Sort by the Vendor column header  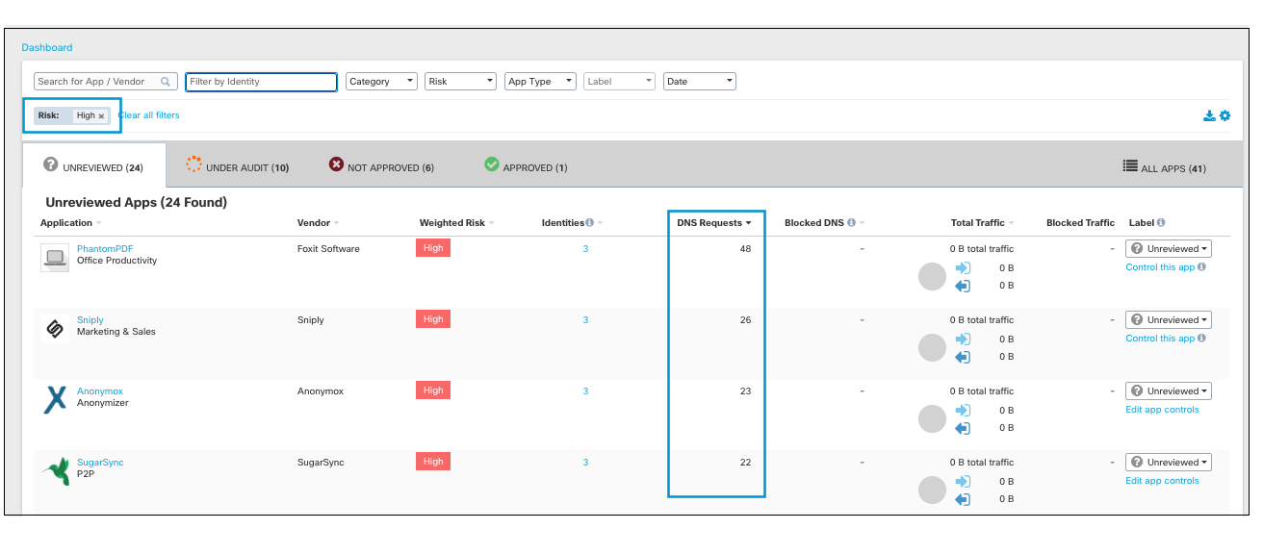(319, 223)
